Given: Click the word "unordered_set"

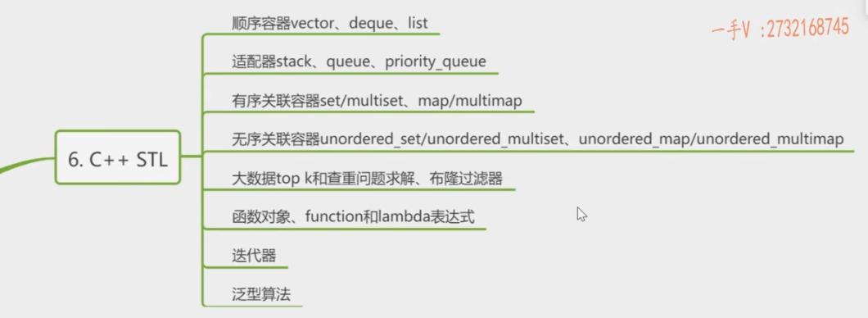Looking at the screenshot, I should click(370, 139).
